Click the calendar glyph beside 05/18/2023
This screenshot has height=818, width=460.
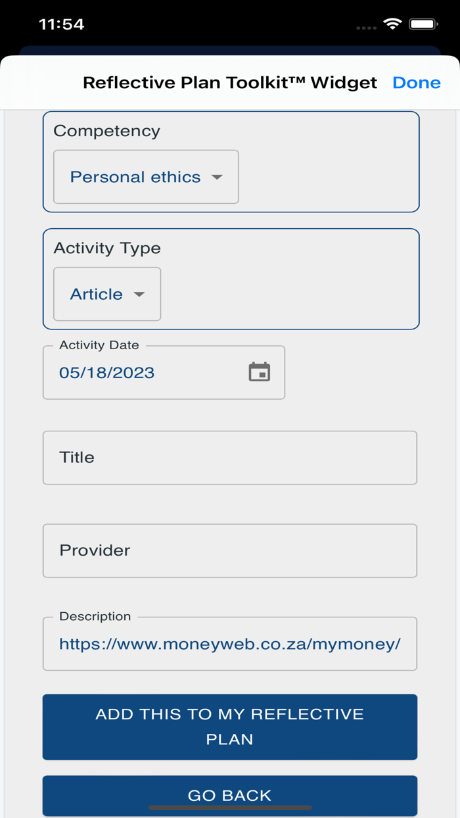pyautogui.click(x=260, y=372)
